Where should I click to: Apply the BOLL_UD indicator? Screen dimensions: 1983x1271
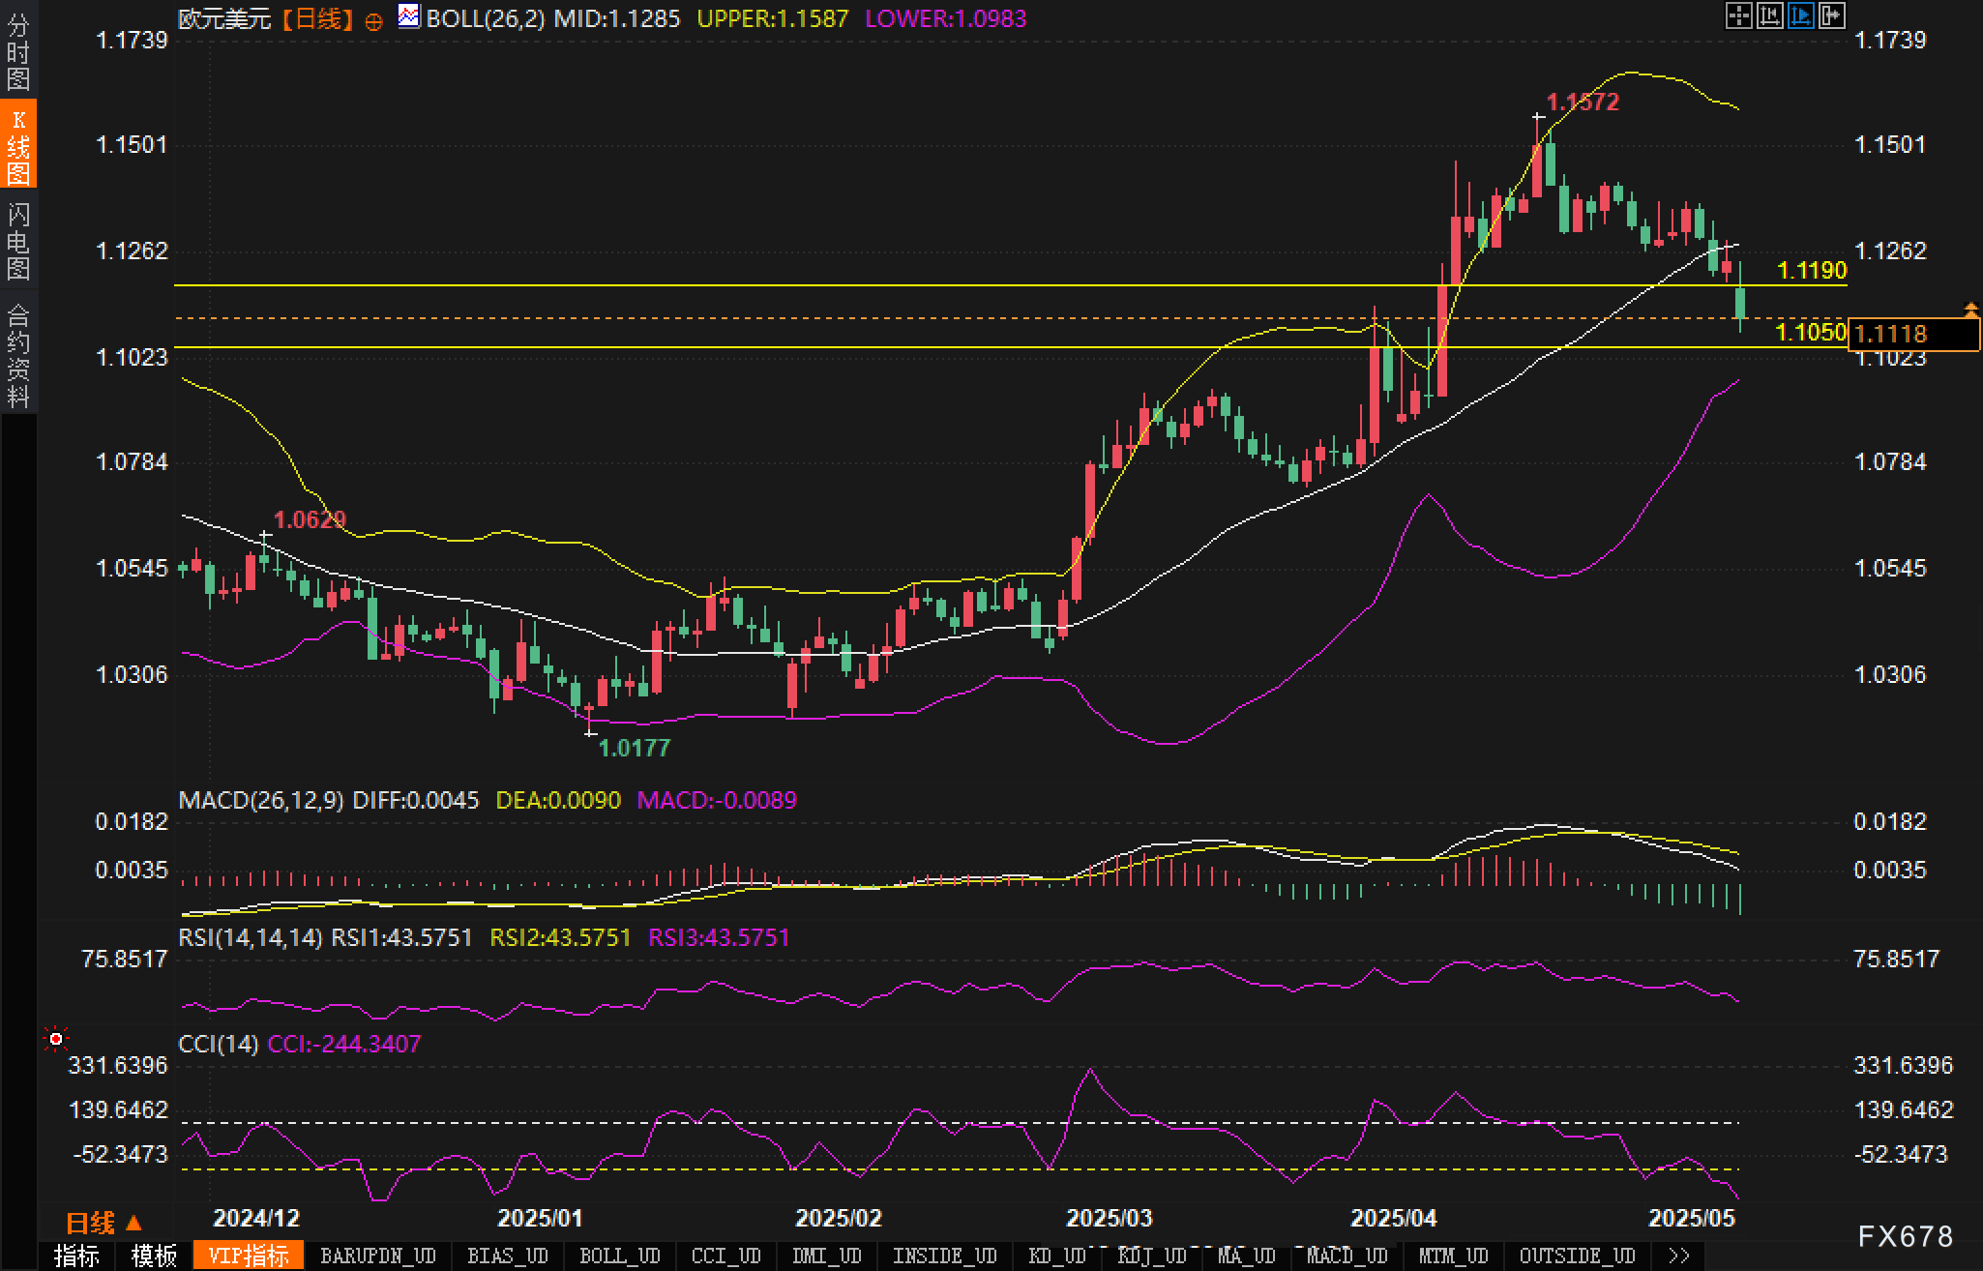[619, 1256]
